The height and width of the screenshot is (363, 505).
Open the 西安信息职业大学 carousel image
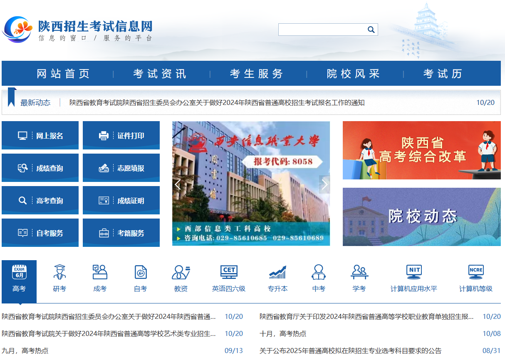click(x=251, y=184)
